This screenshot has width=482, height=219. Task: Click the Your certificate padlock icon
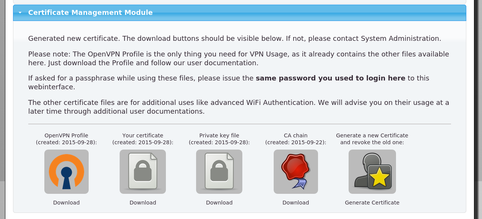click(143, 172)
